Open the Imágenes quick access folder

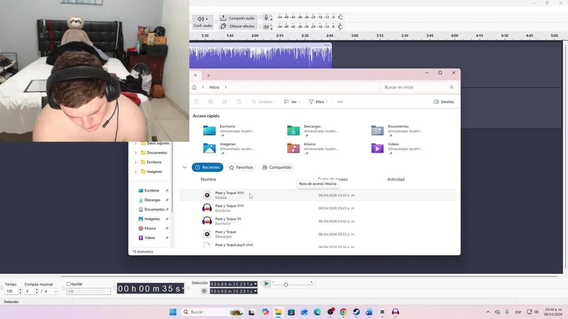point(229,148)
